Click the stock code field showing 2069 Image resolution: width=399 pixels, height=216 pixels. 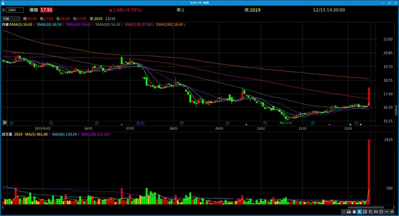(x=15, y=10)
